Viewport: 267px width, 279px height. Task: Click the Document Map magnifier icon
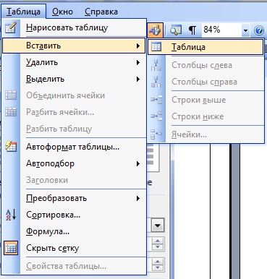(176, 30)
